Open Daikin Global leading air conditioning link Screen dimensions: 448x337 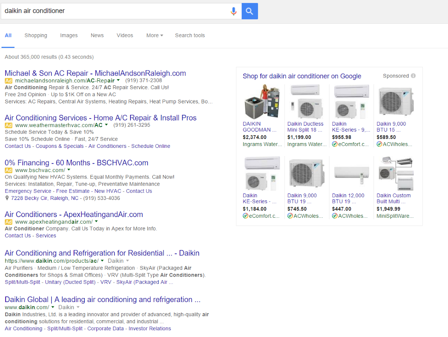[x=103, y=300]
